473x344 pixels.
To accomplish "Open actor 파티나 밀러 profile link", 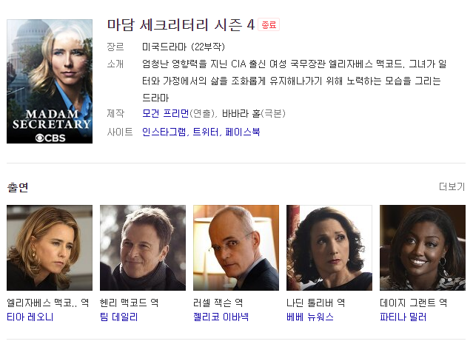I will [x=403, y=317].
